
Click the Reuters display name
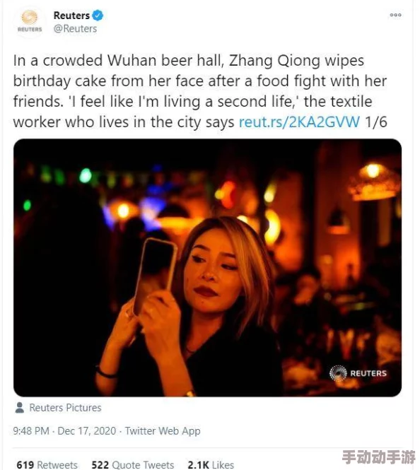(71, 16)
